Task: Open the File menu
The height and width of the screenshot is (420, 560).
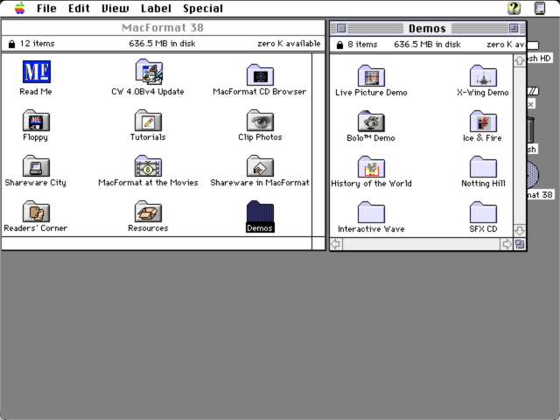Action: pos(46,8)
